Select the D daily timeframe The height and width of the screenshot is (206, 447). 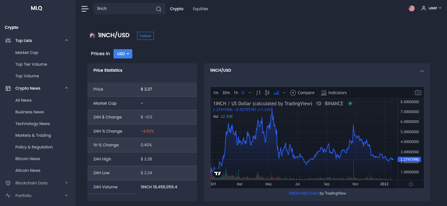pos(243,93)
